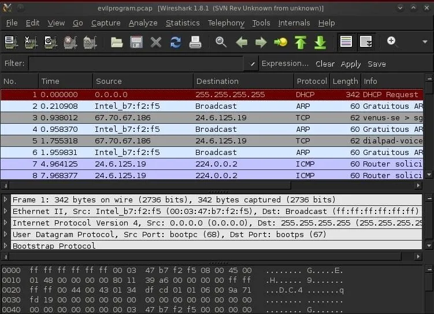Select hex bytes row 0020
This screenshot has height=314, width=434.
point(173,290)
